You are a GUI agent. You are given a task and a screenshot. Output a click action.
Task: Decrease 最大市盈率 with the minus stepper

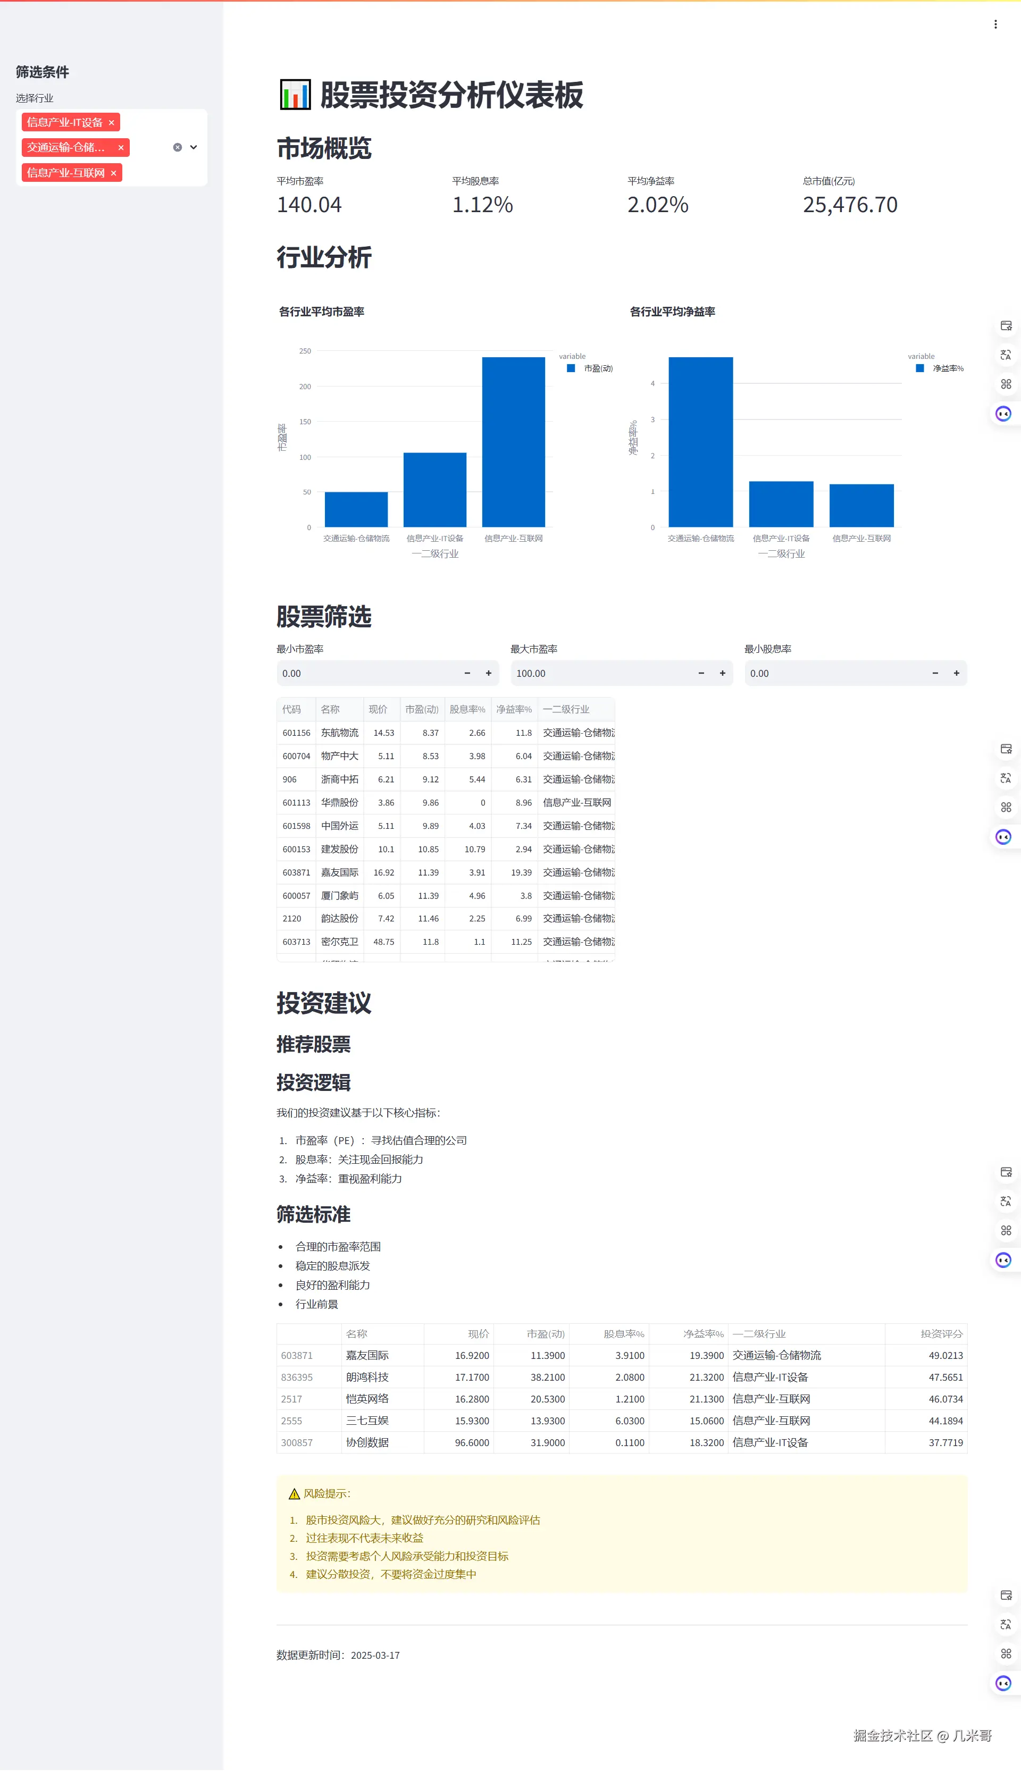pyautogui.click(x=700, y=673)
